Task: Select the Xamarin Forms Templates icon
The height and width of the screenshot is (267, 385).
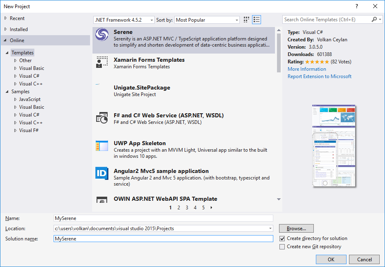Action: 101,63
